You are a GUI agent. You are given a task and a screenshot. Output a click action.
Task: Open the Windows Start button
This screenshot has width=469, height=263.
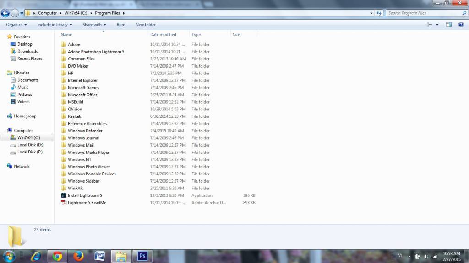[9, 257]
